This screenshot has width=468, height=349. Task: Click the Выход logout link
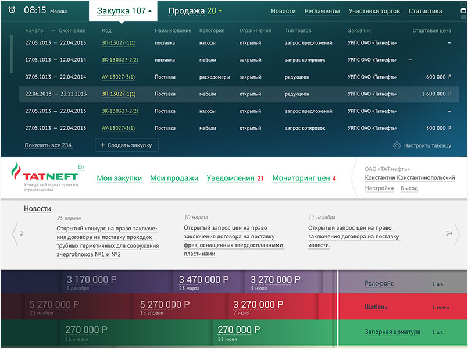pos(409,188)
